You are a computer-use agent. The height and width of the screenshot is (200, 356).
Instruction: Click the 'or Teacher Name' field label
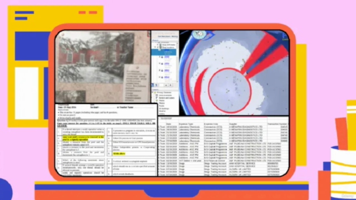(125, 107)
